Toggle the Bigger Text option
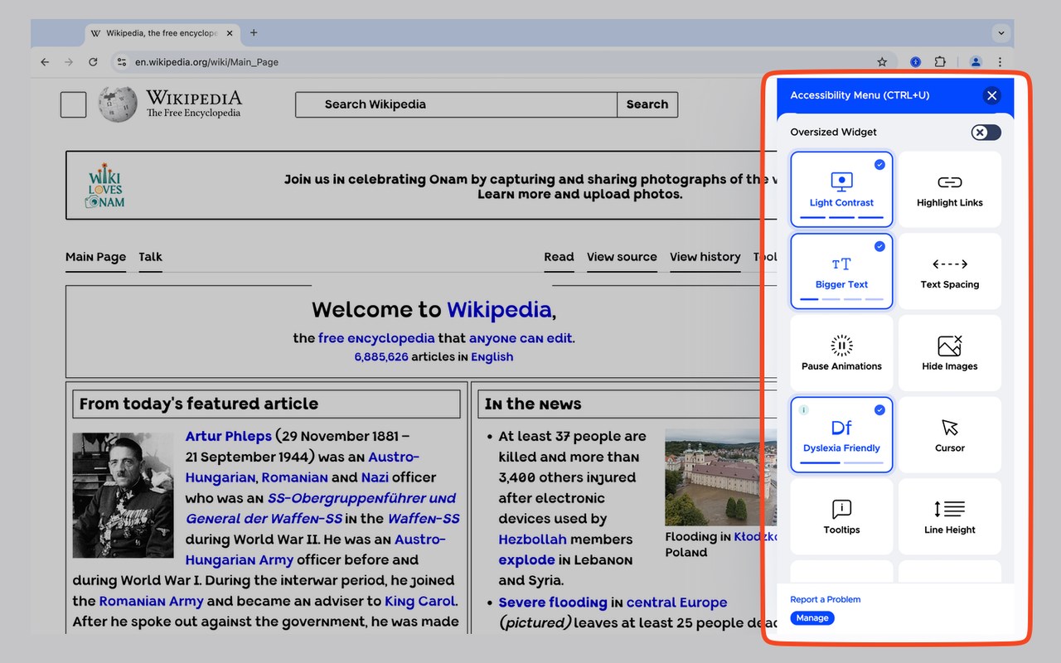Viewport: 1061px width, 663px height. pos(841,271)
